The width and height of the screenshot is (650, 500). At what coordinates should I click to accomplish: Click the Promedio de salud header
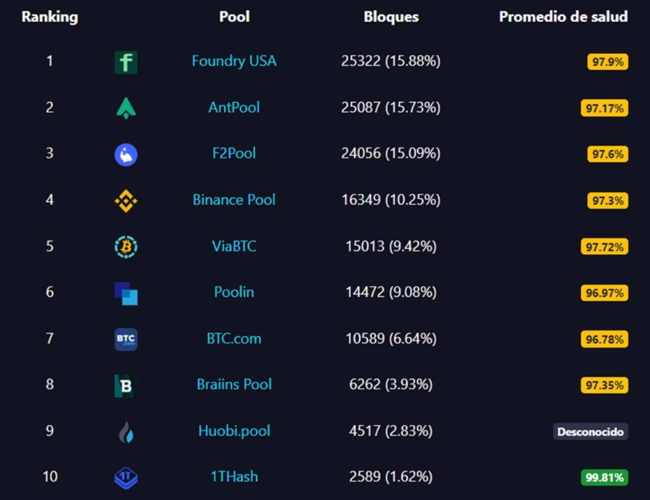coord(563,17)
